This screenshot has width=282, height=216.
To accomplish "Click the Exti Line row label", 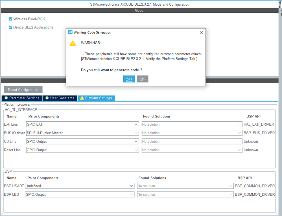I will (x=11, y=124).
